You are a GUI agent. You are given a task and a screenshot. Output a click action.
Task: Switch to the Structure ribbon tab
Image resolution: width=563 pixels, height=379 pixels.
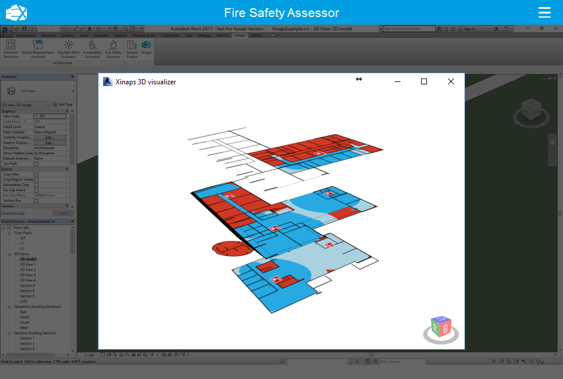[48, 36]
